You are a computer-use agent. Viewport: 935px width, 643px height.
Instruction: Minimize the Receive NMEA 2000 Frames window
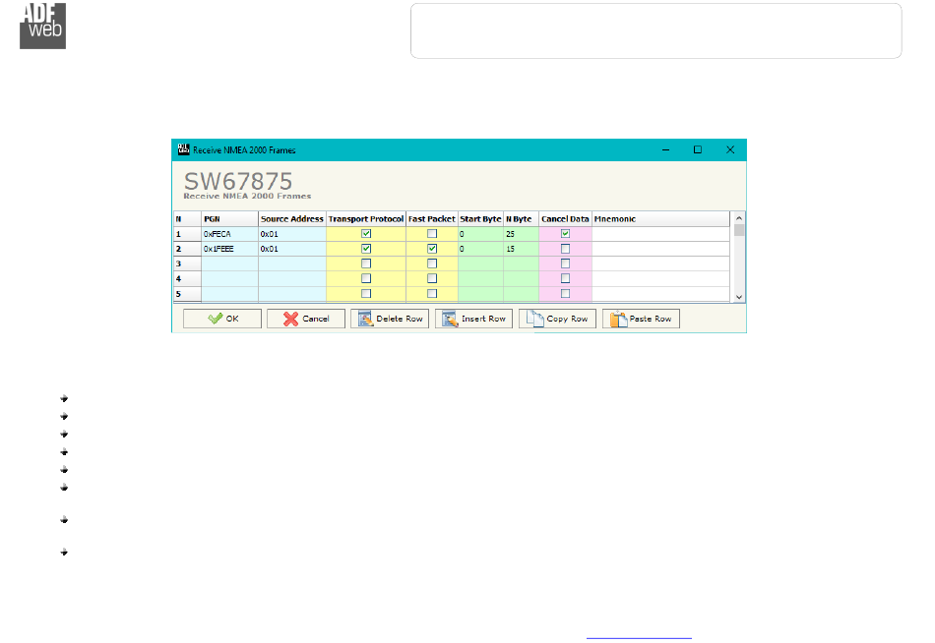pyautogui.click(x=665, y=149)
